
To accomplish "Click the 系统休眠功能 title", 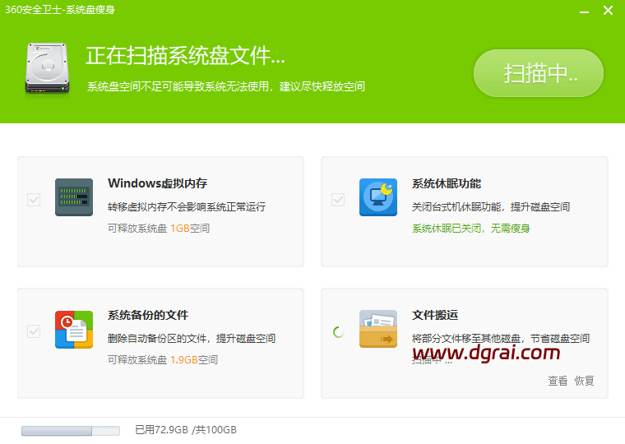I will point(447,183).
